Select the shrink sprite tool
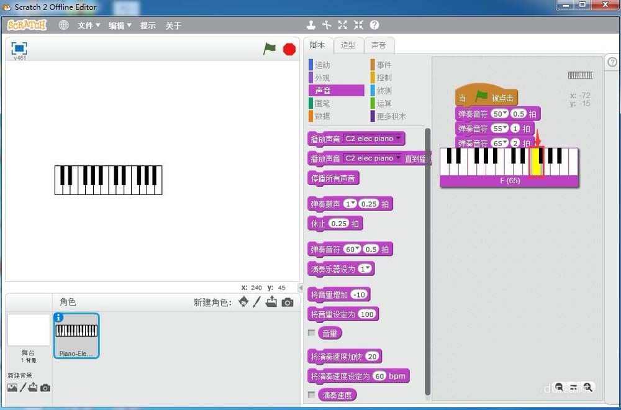This screenshot has height=410, width=621. pos(358,25)
